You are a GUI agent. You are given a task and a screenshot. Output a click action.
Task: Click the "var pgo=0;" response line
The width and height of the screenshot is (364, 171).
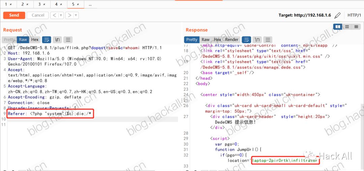[228, 144]
